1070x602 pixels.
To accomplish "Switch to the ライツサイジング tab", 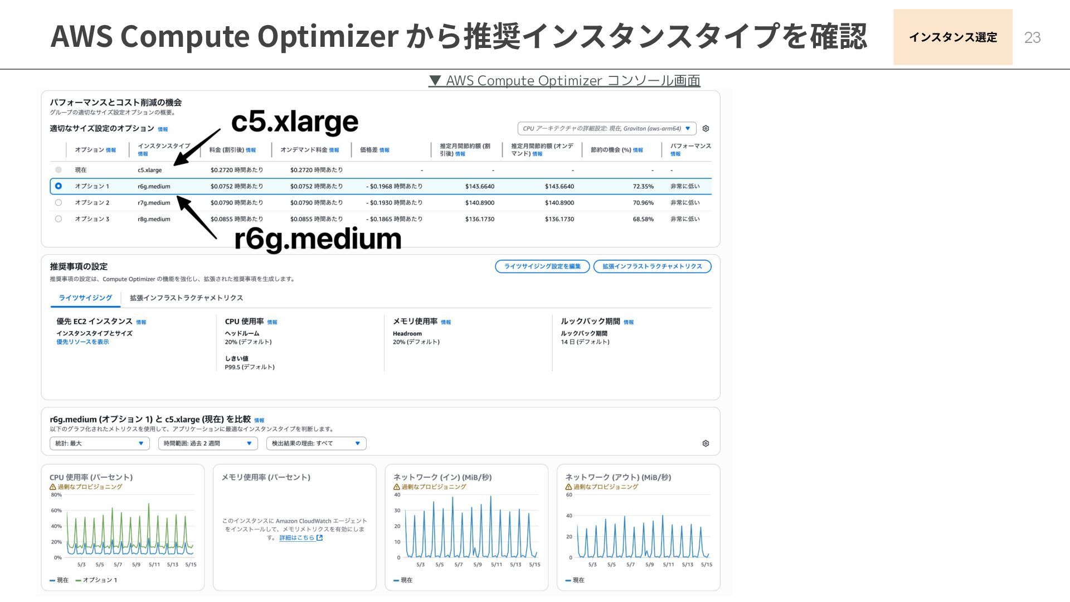I will pos(85,298).
